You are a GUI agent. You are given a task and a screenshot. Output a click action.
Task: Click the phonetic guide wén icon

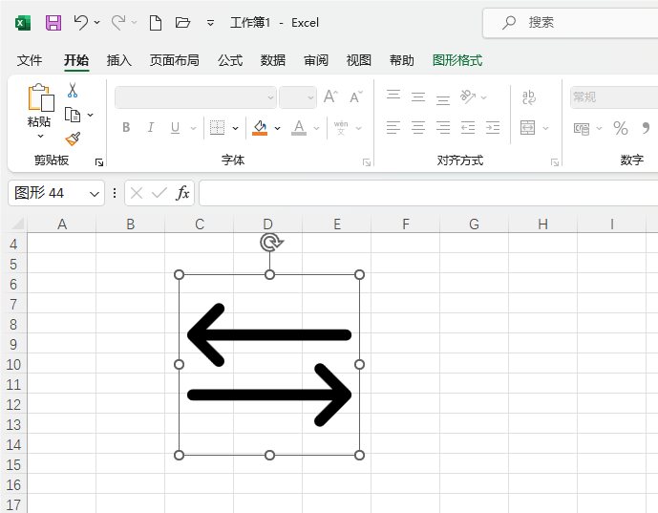pyautogui.click(x=341, y=128)
